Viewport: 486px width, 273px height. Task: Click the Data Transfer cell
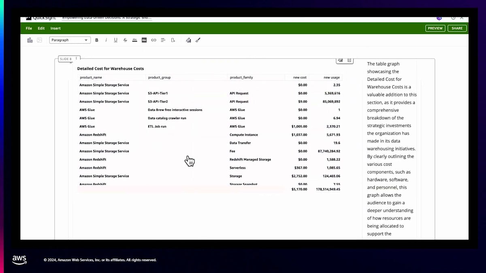[240, 143]
